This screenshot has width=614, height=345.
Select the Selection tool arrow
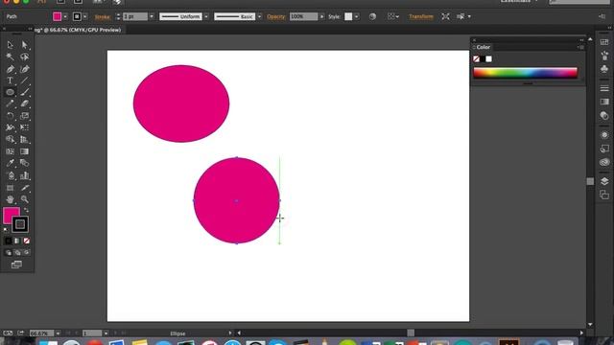[x=10, y=45]
